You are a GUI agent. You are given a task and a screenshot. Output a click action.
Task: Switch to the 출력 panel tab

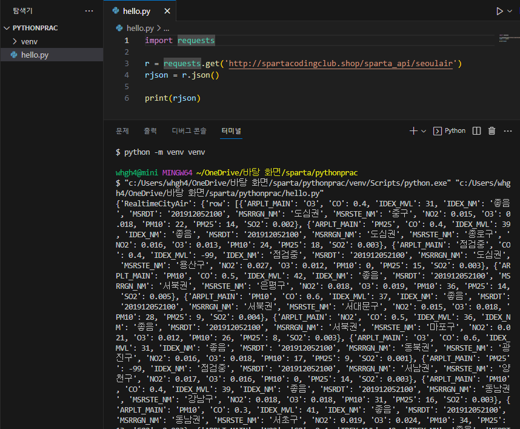tap(150, 131)
